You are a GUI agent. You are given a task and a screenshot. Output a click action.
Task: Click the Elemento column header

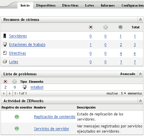tap(36, 82)
